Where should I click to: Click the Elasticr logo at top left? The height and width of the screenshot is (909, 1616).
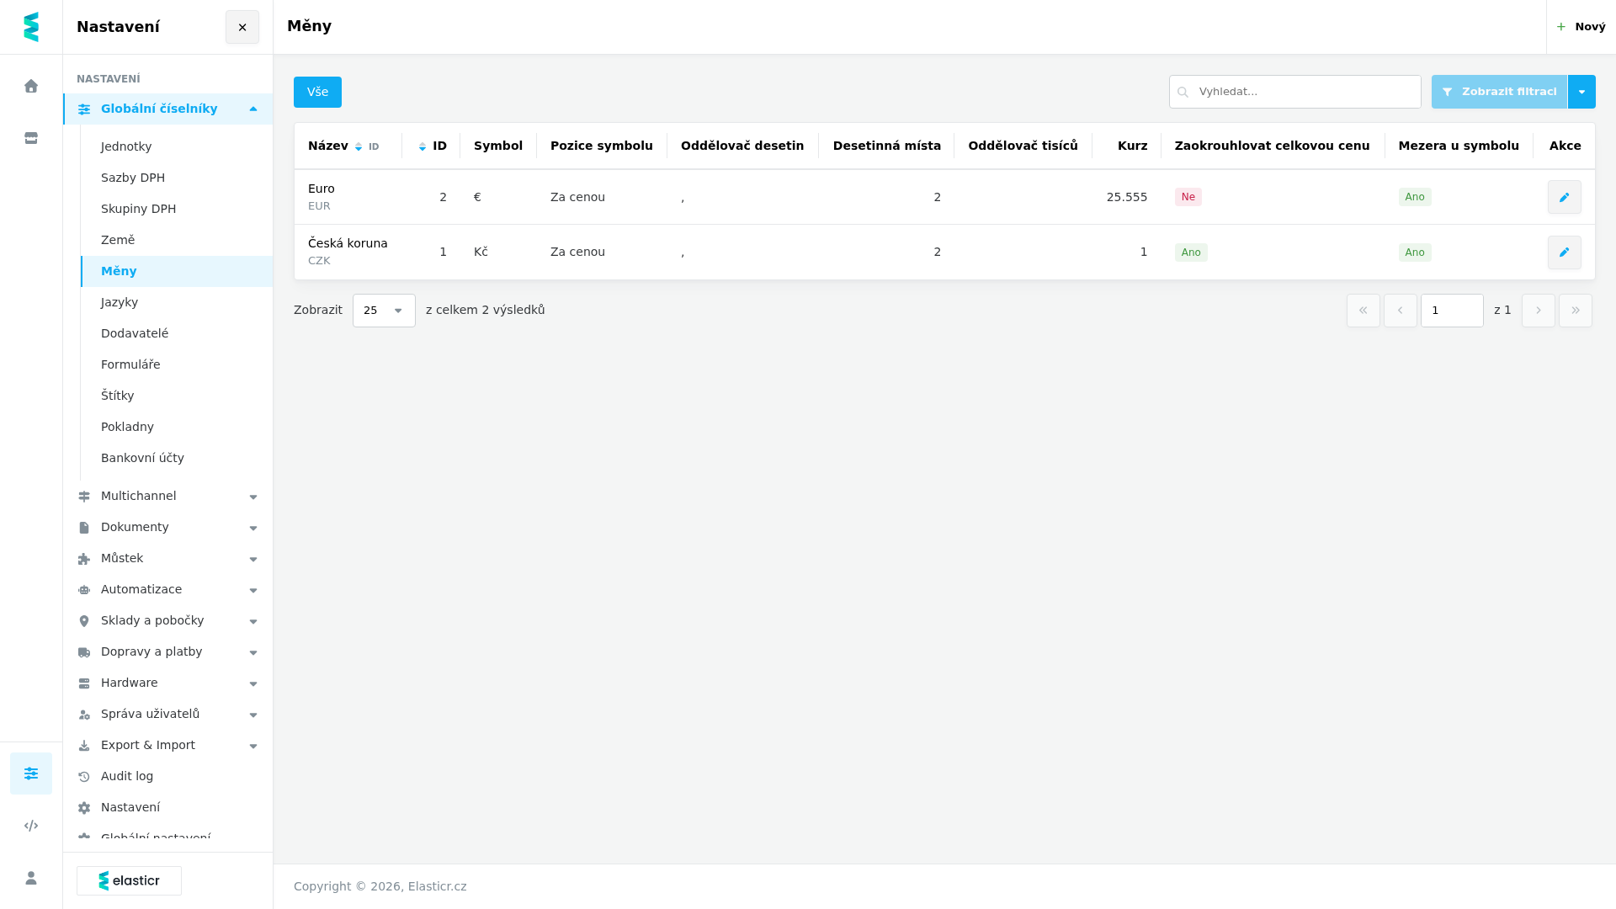(x=31, y=27)
